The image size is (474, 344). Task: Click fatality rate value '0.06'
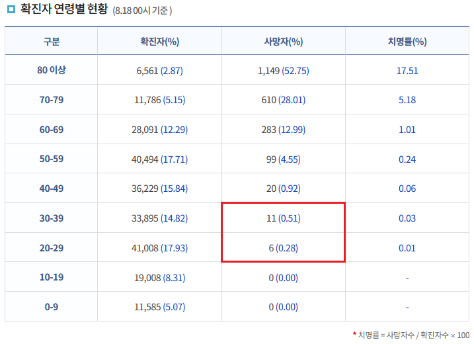(407, 189)
